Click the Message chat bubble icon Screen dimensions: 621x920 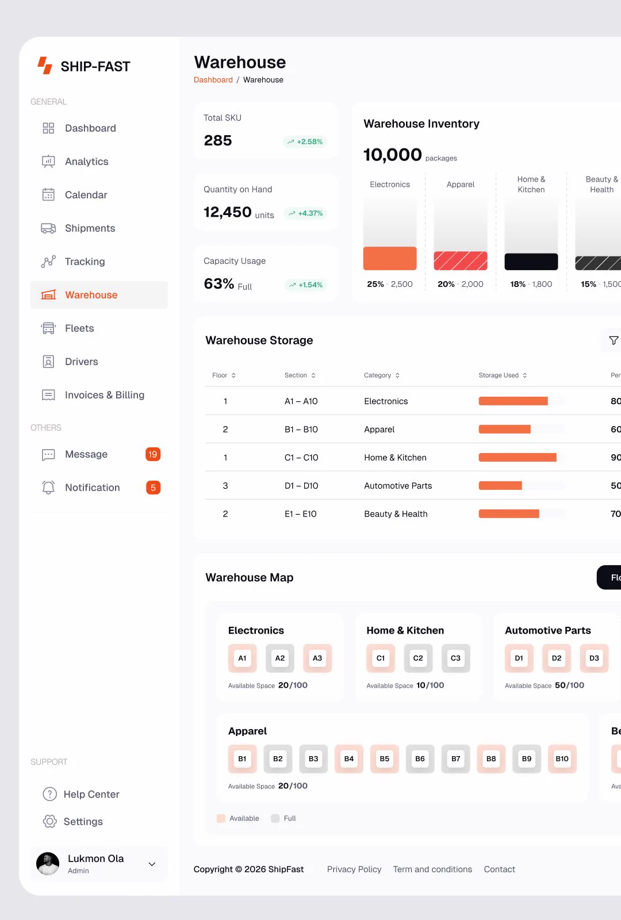pyautogui.click(x=48, y=455)
